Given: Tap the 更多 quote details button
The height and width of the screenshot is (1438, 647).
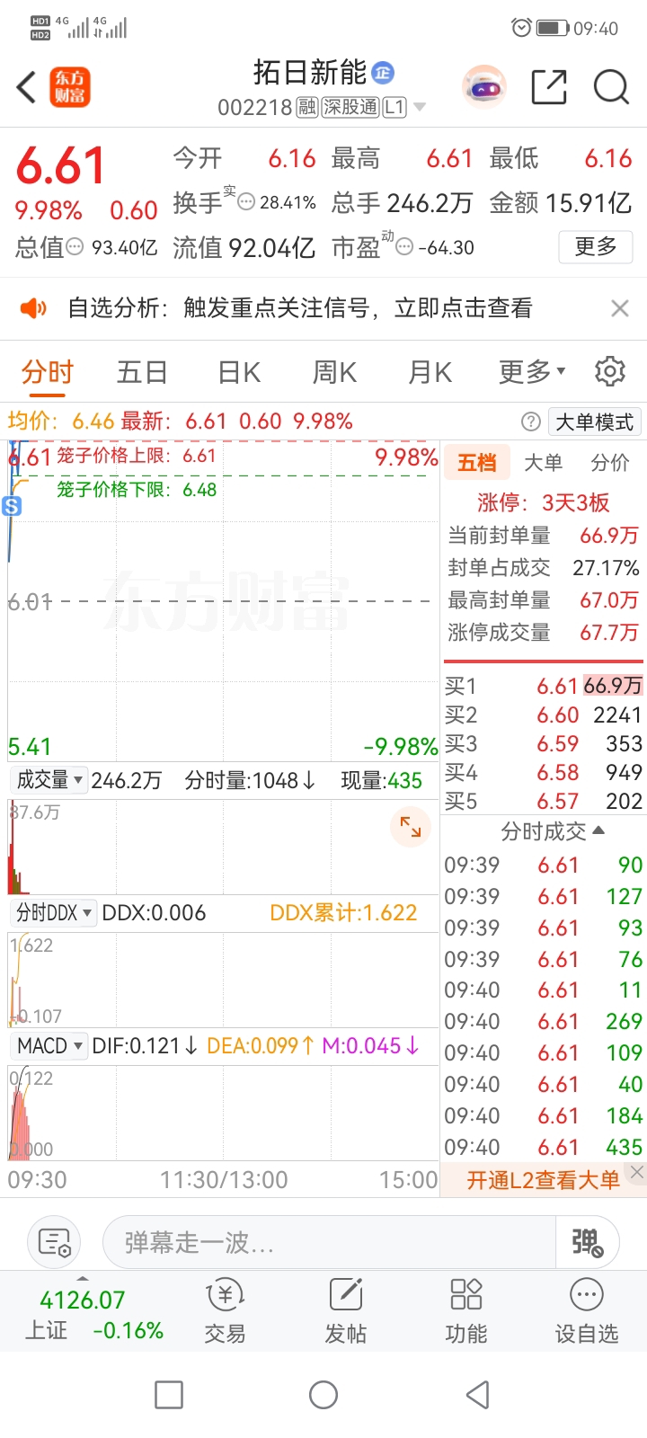Looking at the screenshot, I should pos(596,246).
